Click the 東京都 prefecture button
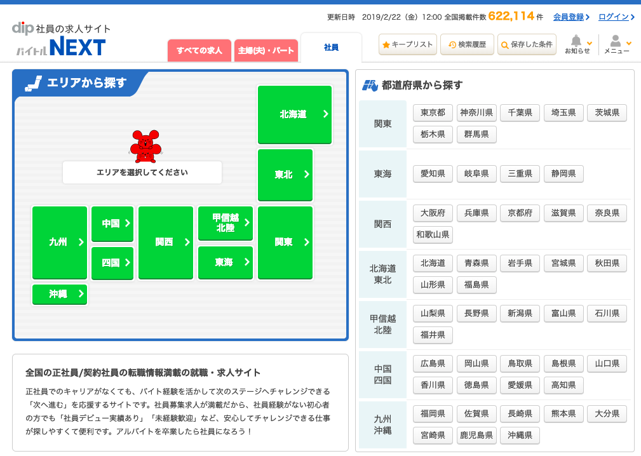 (x=433, y=112)
